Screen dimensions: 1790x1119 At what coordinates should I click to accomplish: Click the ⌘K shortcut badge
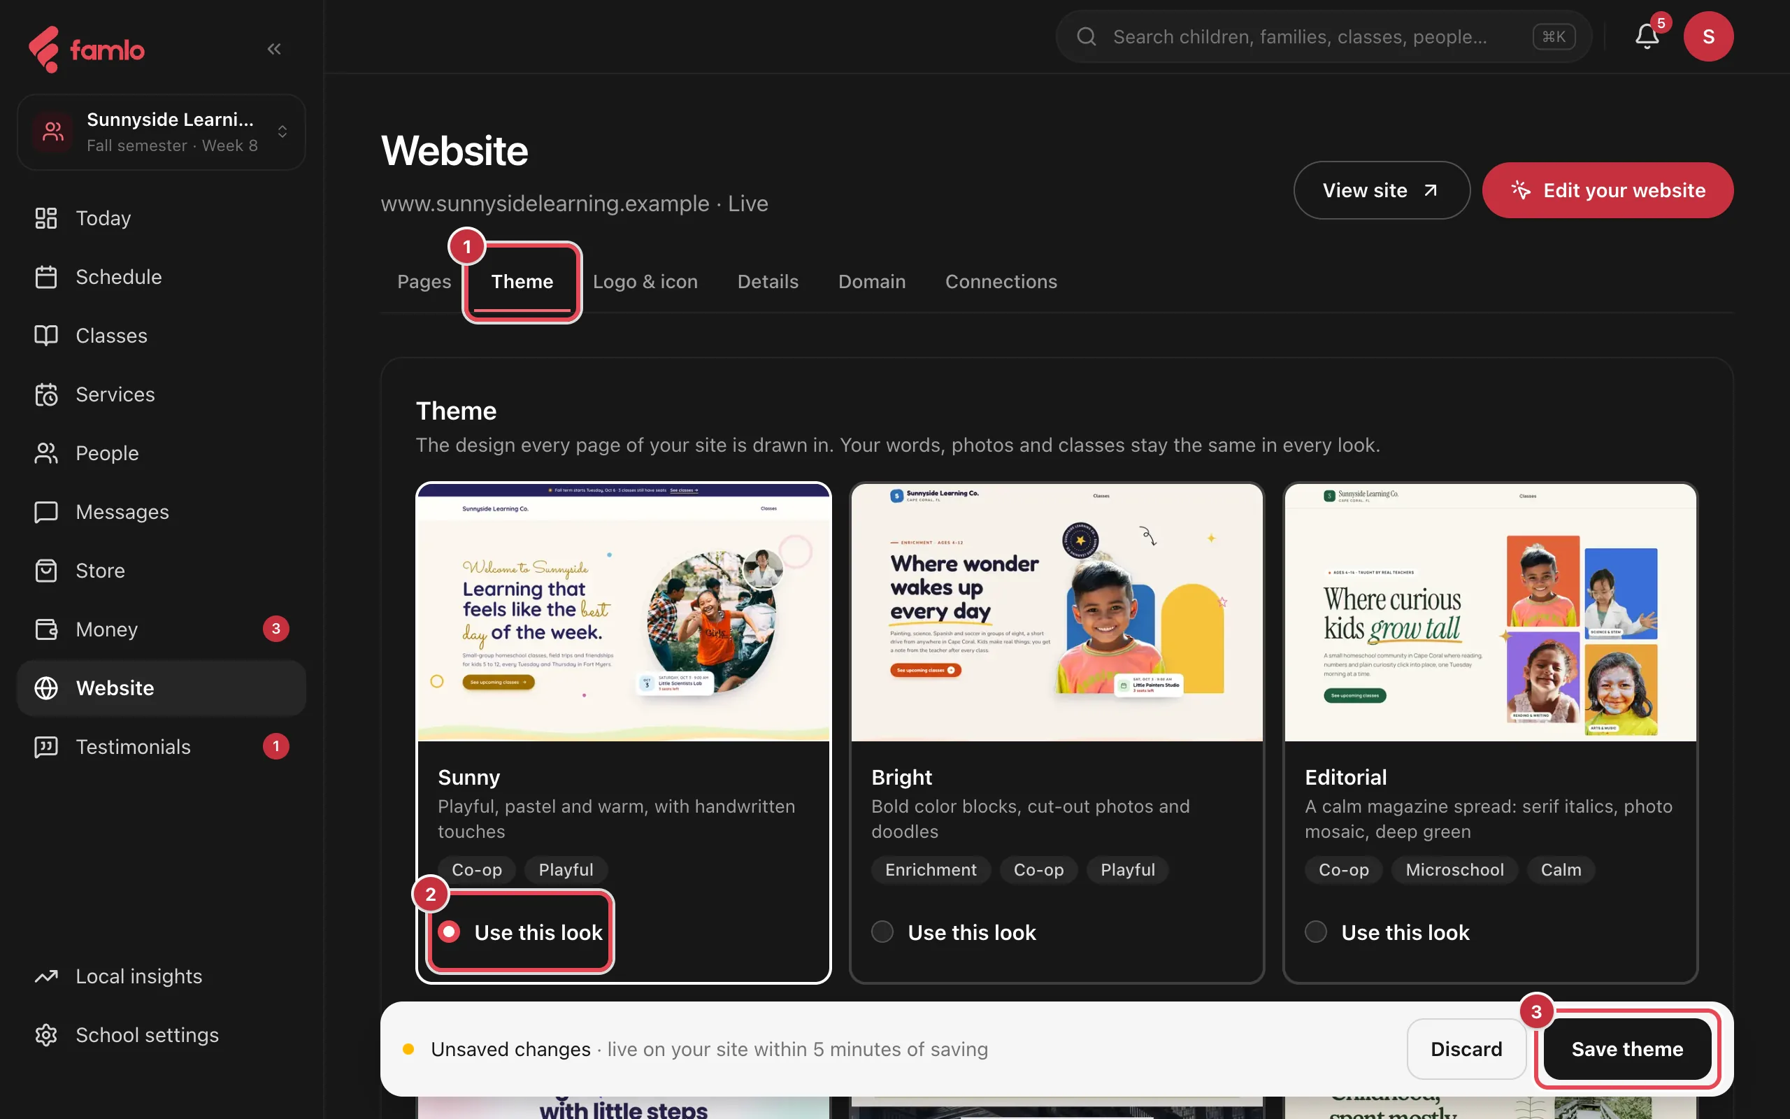[x=1553, y=36]
